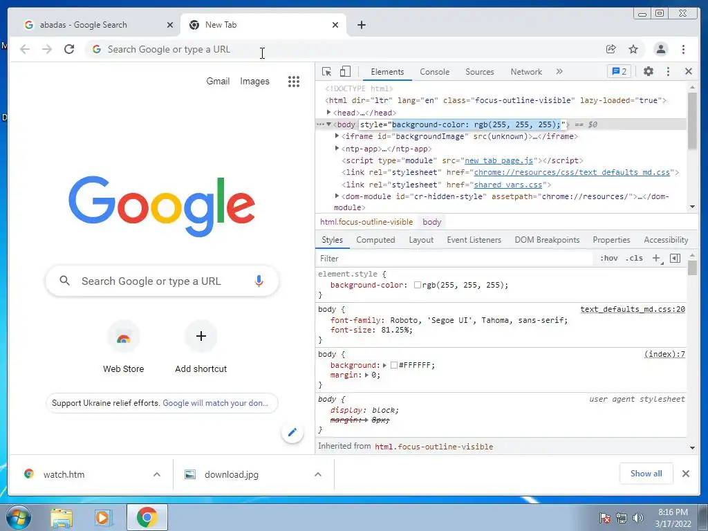Image resolution: width=708 pixels, height=531 pixels.
Task: Click the magnifier icon in search box
Action: [x=64, y=281]
